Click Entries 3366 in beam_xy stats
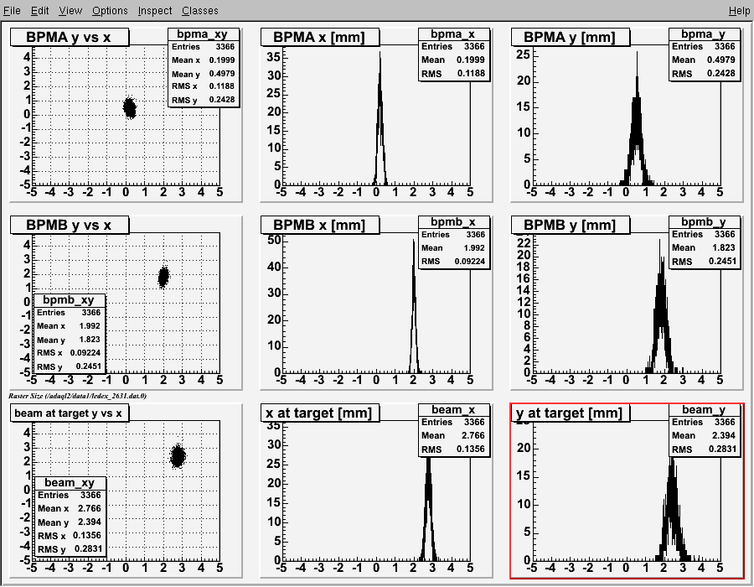The image size is (754, 587). click(x=70, y=495)
